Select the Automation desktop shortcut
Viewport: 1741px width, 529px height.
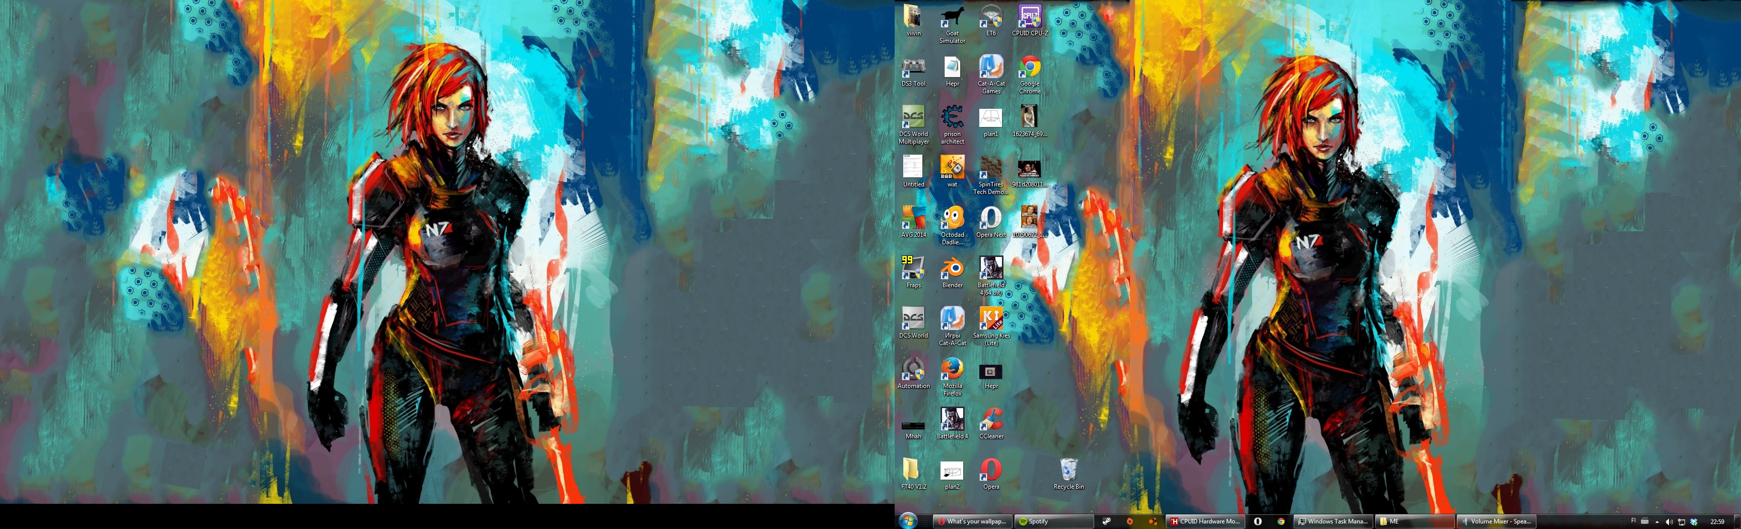(913, 374)
